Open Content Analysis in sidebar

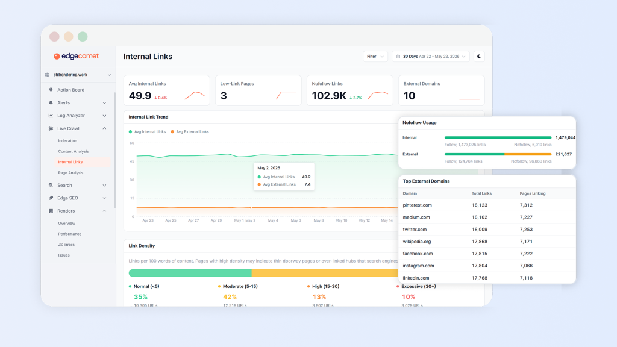point(73,151)
